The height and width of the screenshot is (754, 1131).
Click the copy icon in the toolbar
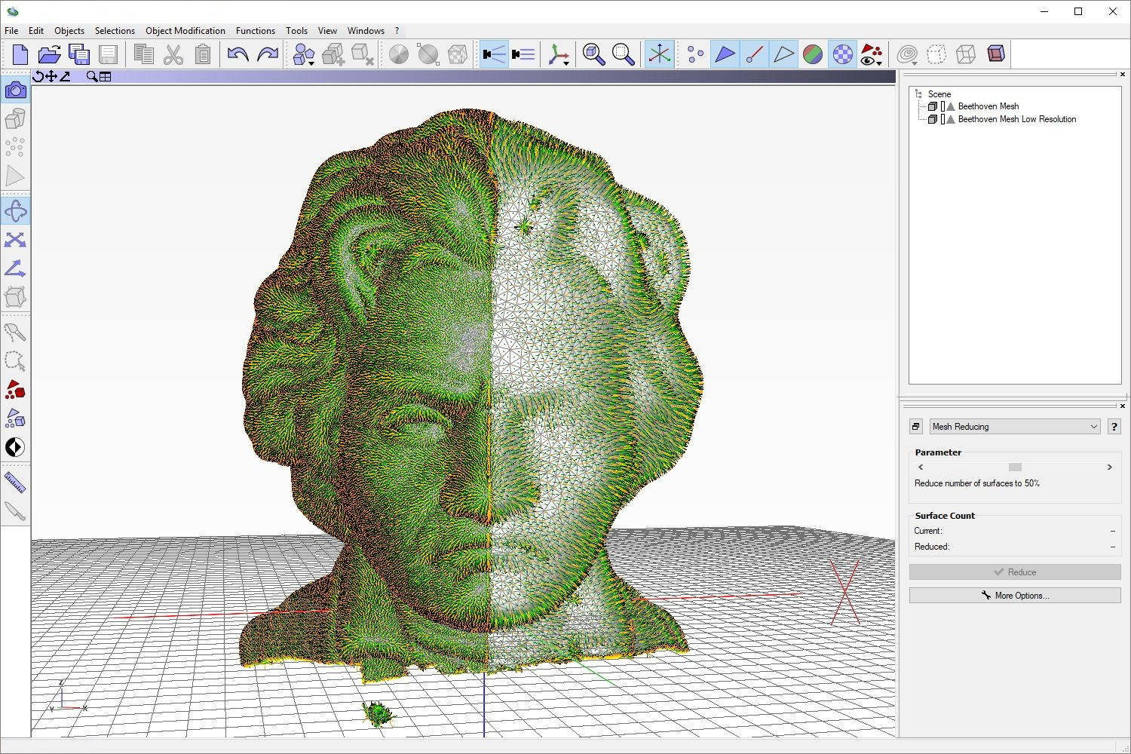pyautogui.click(x=143, y=54)
